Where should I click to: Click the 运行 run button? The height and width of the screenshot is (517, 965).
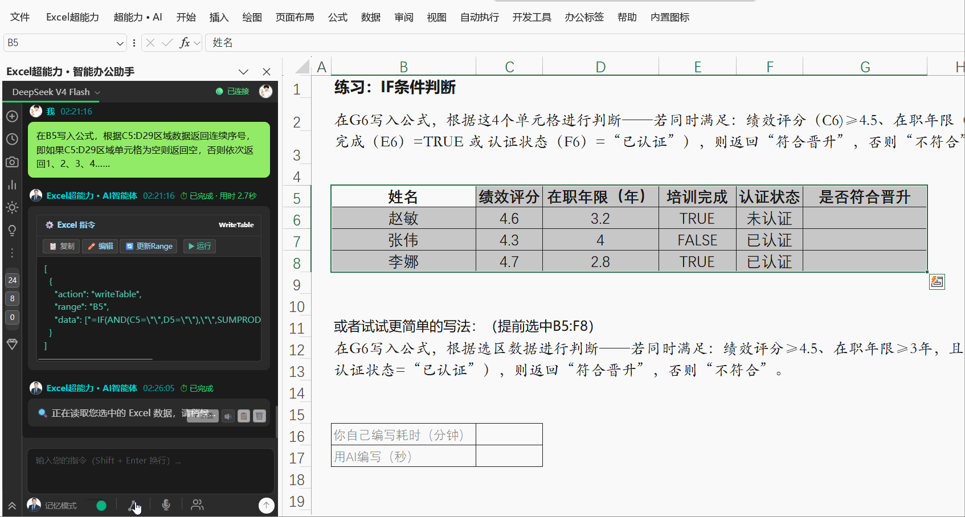point(199,246)
